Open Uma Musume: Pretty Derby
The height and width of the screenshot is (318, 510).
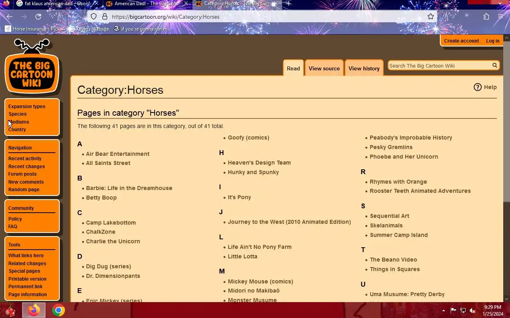[x=407, y=294]
